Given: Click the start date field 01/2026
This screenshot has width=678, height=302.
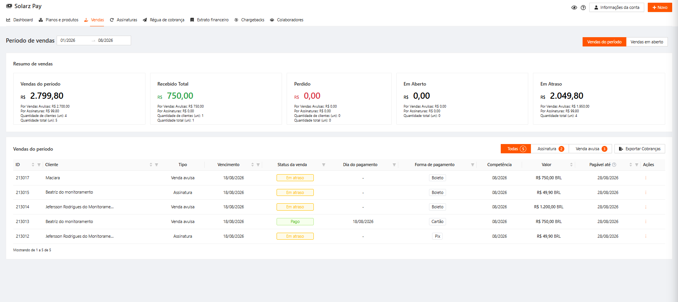Looking at the screenshot, I should pos(74,41).
